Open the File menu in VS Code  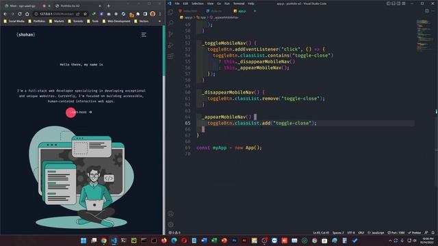pos(177,3)
